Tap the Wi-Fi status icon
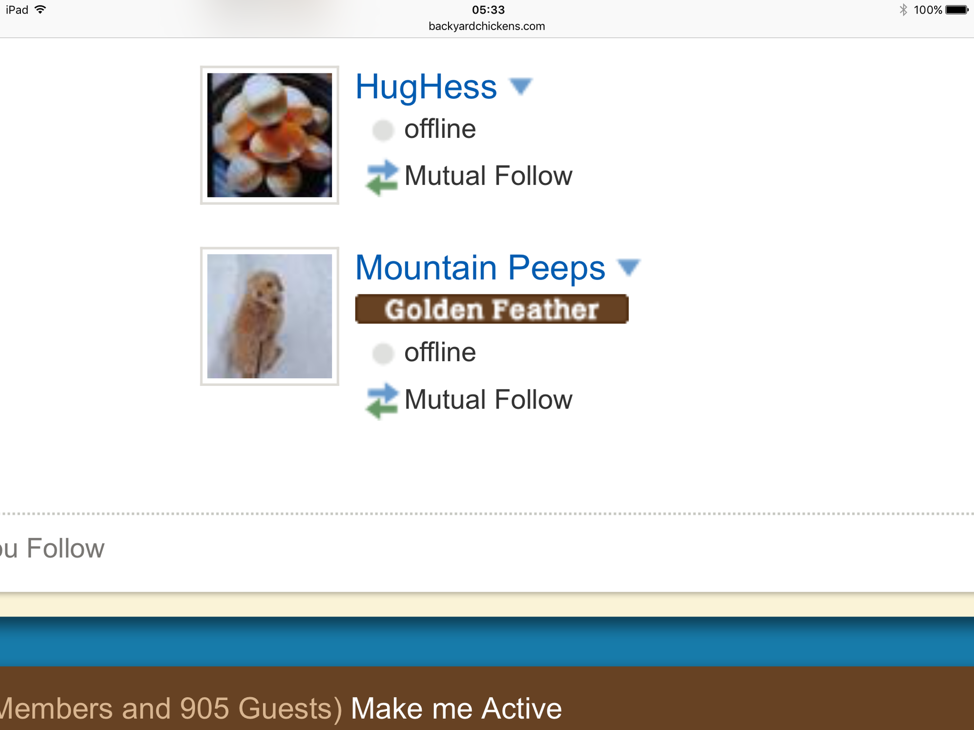Screen dimensions: 974x730 click(x=41, y=10)
